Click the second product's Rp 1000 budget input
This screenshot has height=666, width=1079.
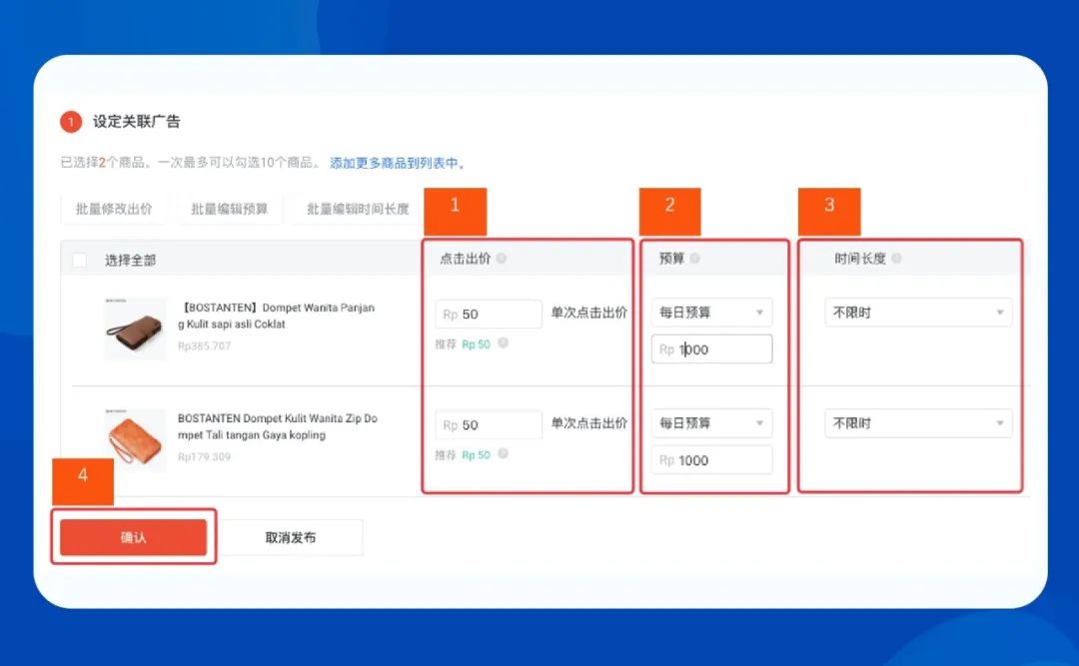711,459
